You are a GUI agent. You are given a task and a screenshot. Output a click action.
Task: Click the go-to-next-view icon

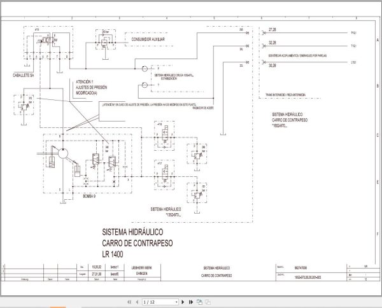point(199,302)
